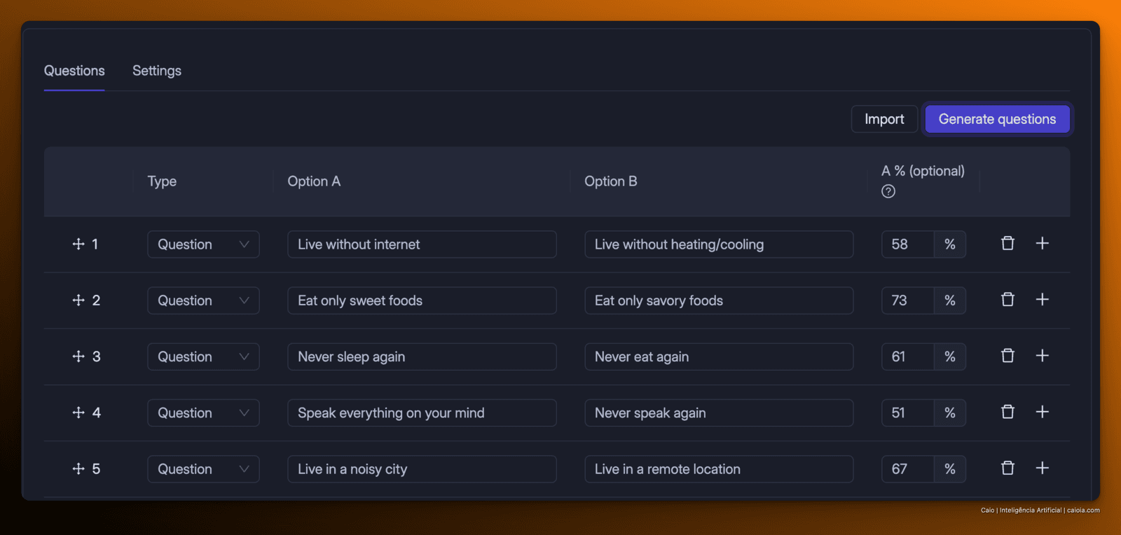Expand the Question type dropdown in row 3

point(203,356)
